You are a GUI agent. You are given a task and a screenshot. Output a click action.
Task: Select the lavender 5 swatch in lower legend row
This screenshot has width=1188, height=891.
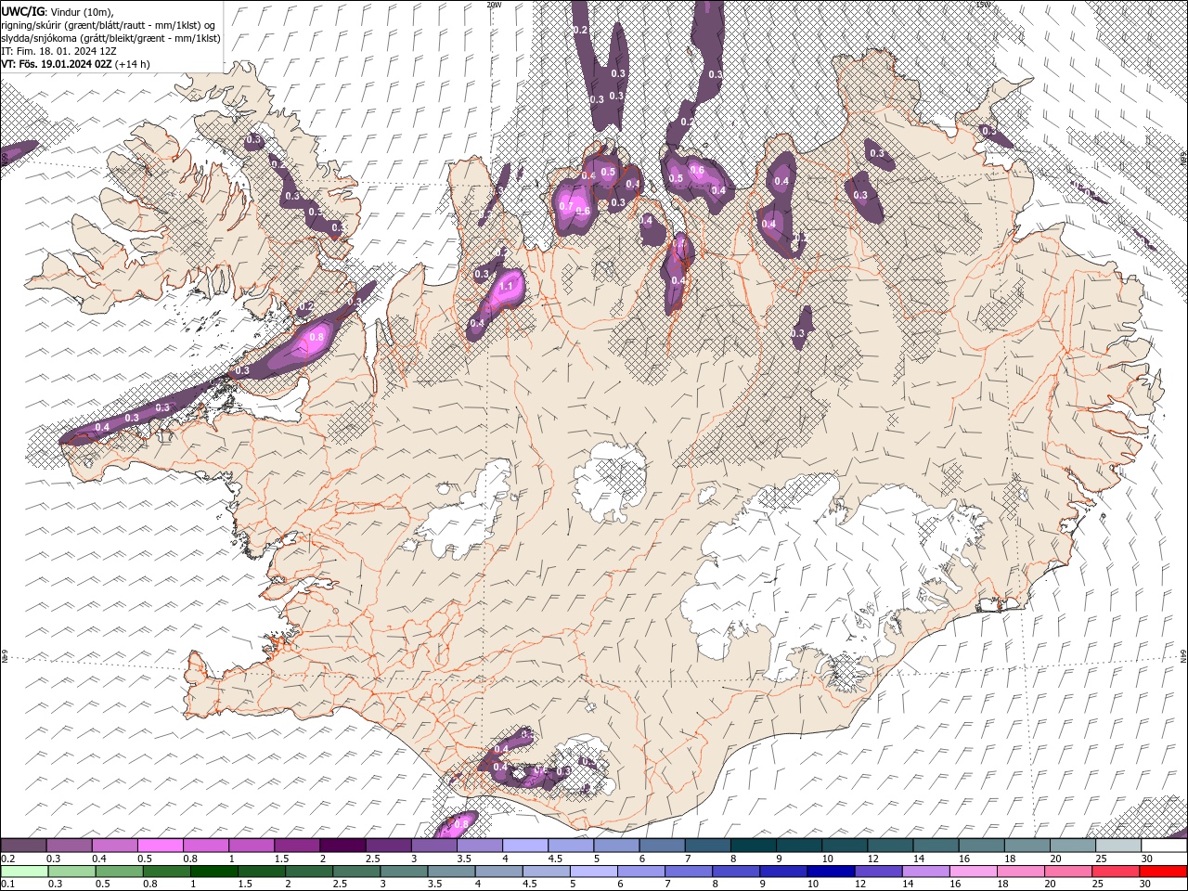594,872
